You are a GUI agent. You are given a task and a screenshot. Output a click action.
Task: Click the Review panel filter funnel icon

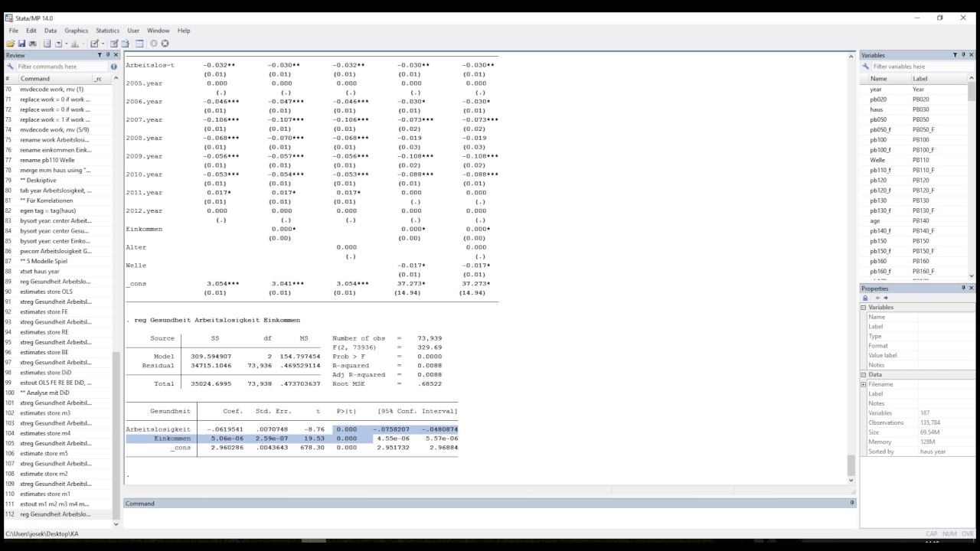100,55
